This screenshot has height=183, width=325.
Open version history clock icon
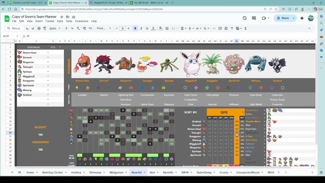pyautogui.click(x=245, y=18)
